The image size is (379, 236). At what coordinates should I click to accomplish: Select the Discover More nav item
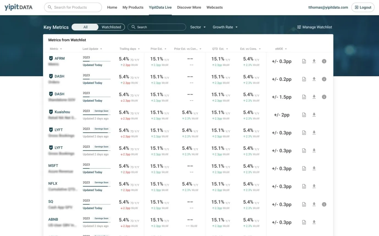pos(189,7)
